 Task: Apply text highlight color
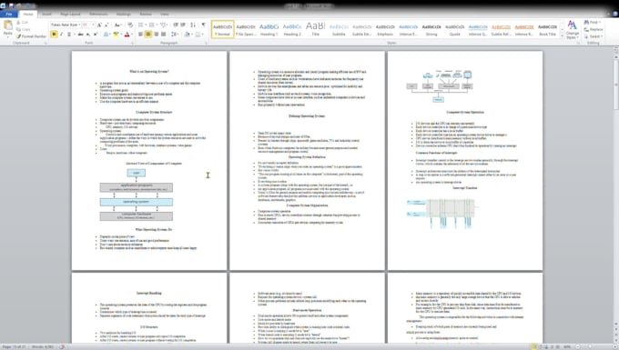116,35
